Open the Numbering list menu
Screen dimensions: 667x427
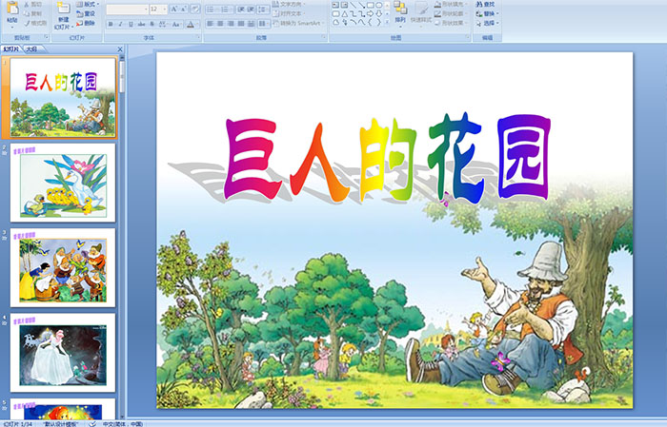coord(228,10)
